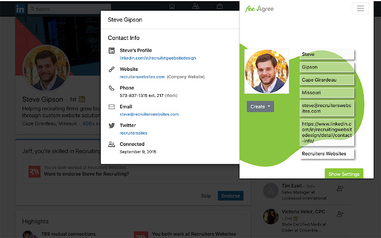Screen dimensions: 381x238
Task: Click the Steve Gipson dialog title
Action: 125,20
